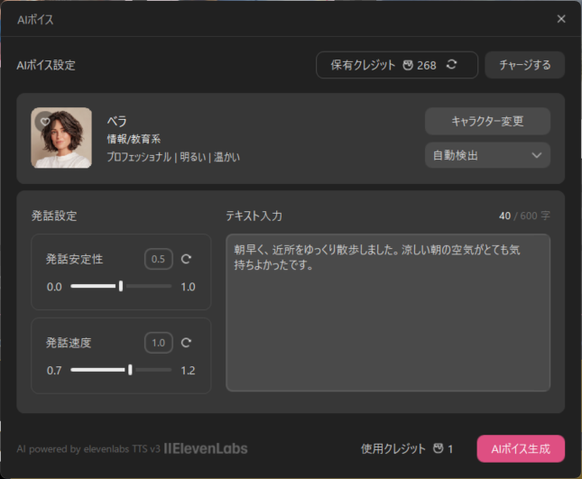Click the ベラ character portrait
Viewport: 582px width, 479px height.
[x=61, y=138]
